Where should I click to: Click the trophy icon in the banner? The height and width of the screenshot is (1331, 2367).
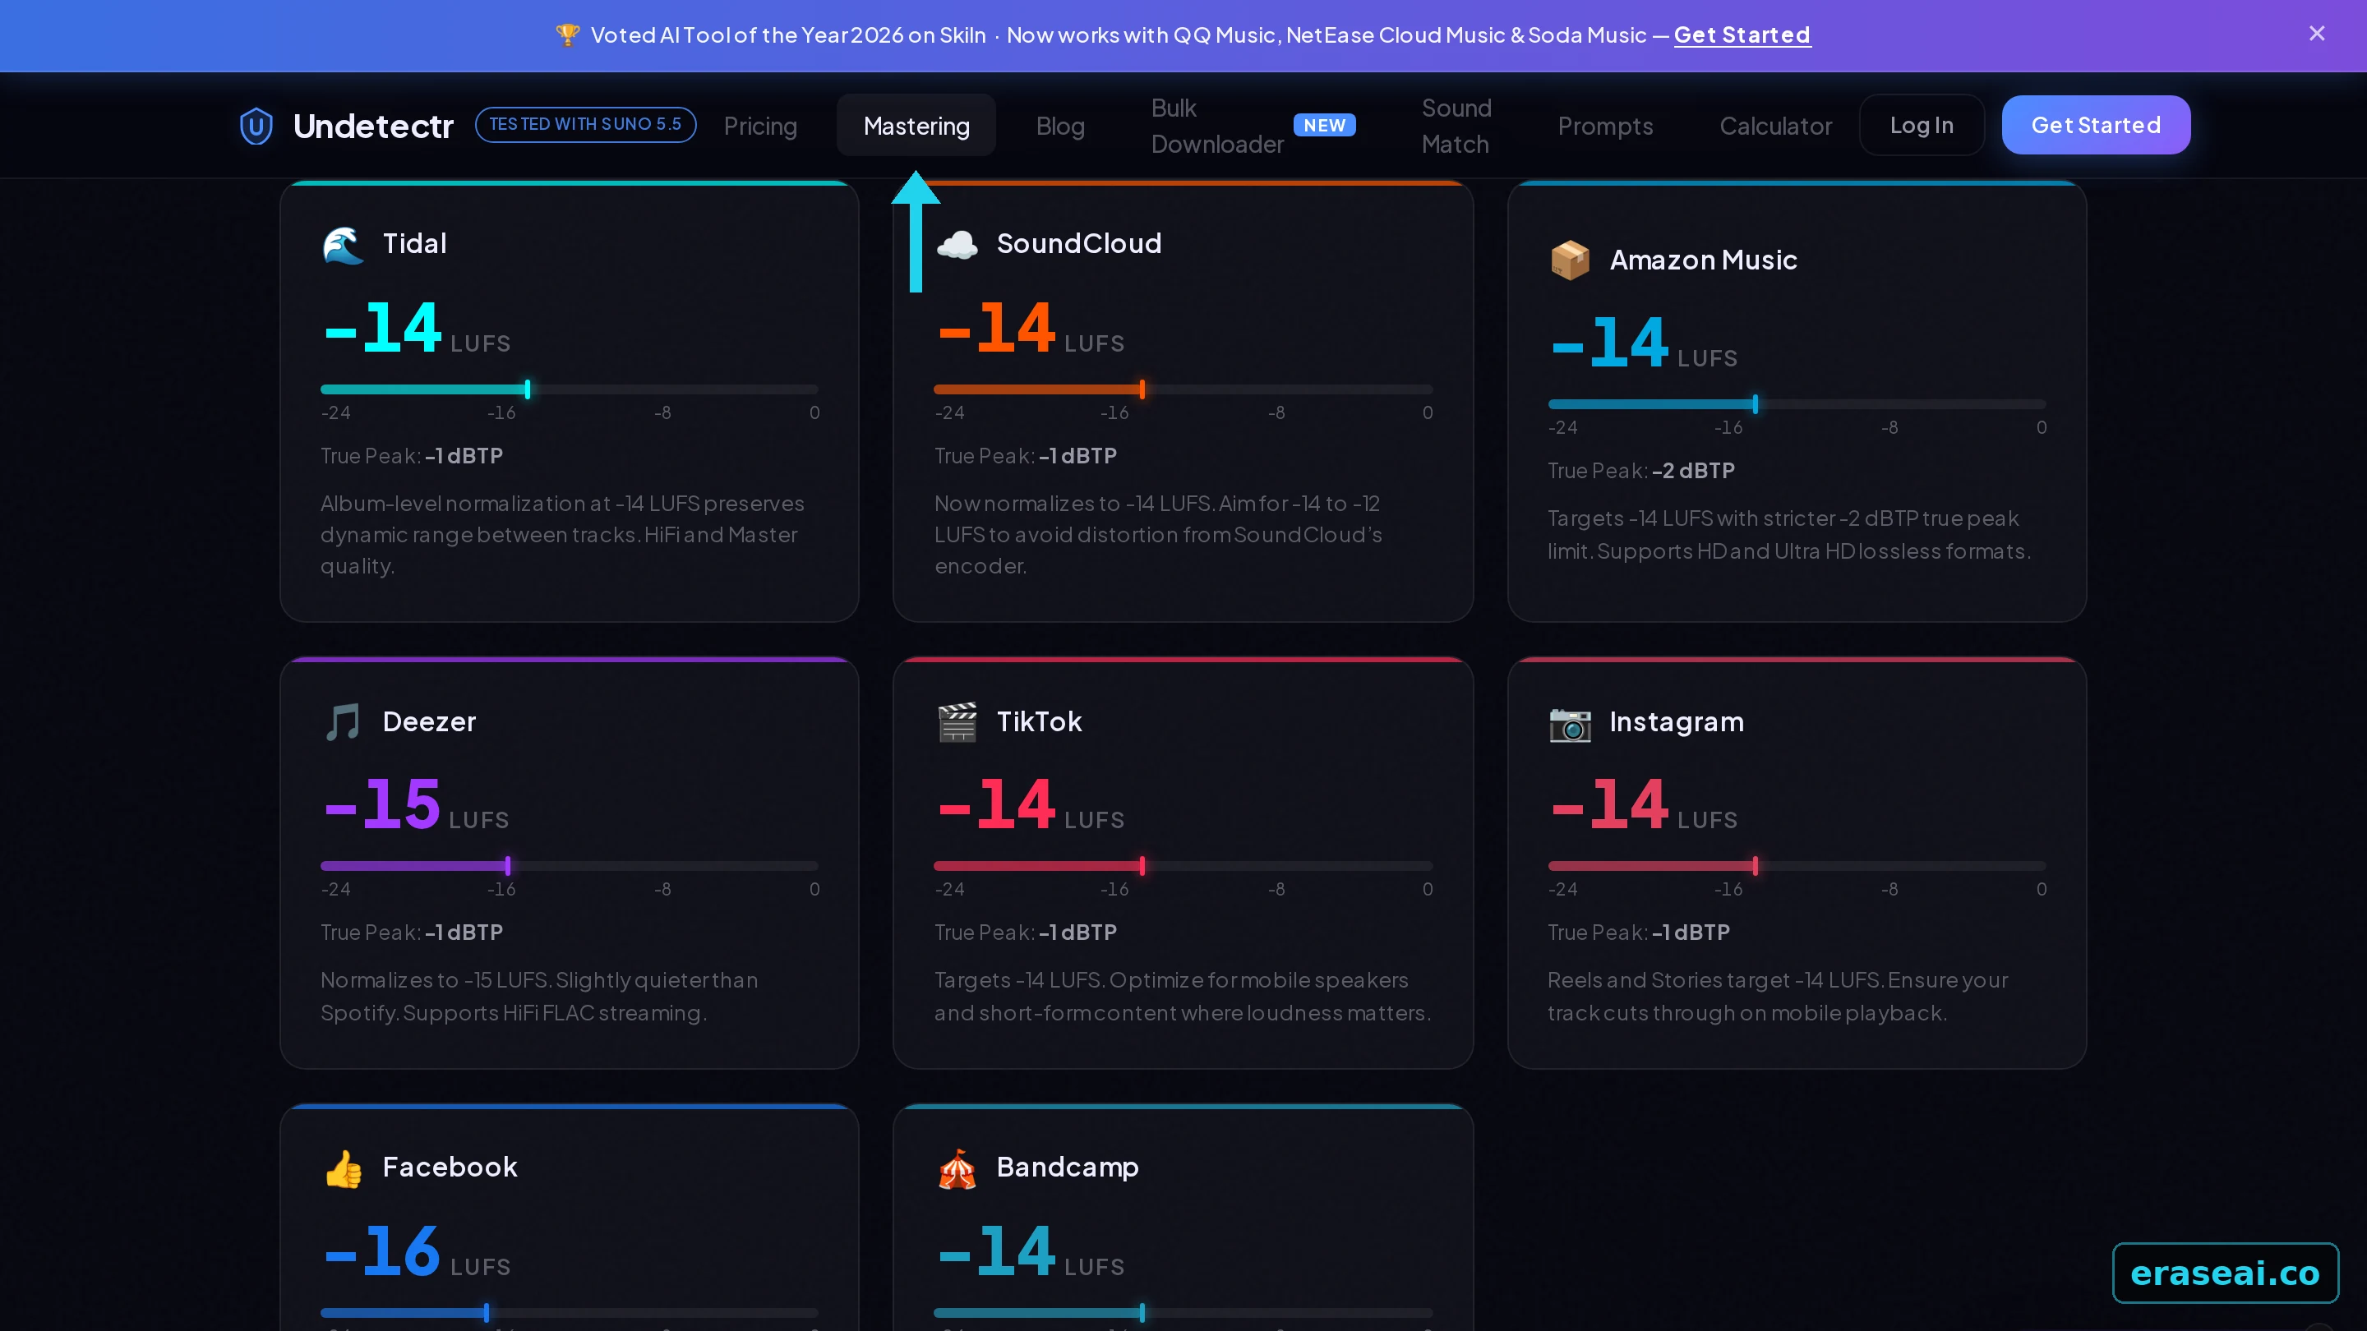point(568,35)
